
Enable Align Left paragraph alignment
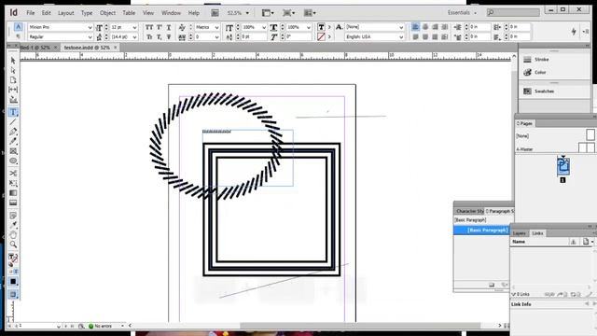(x=415, y=27)
